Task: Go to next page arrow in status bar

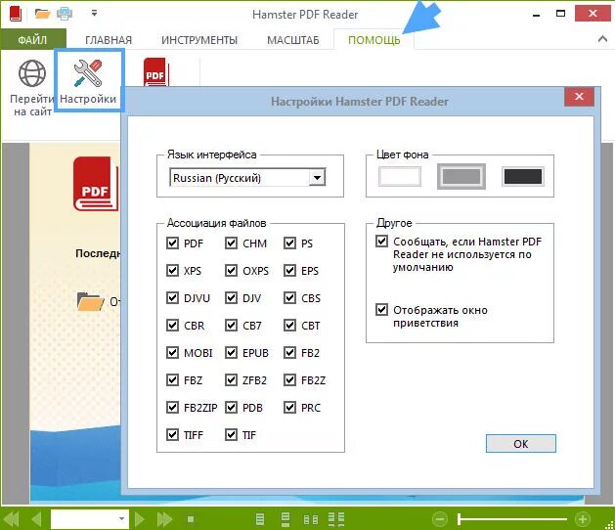Action: (139, 519)
